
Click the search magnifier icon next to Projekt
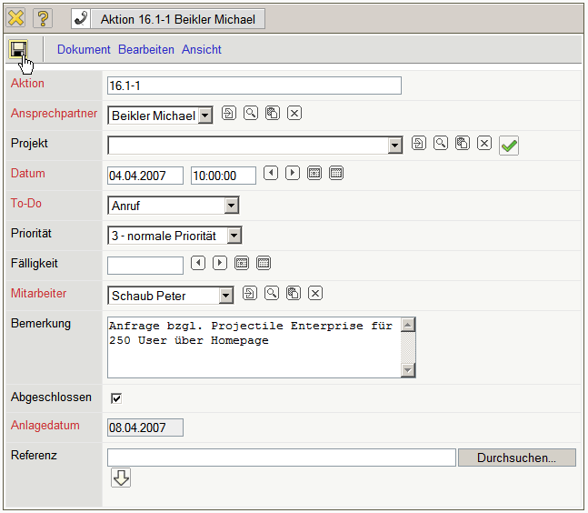pyautogui.click(x=441, y=143)
